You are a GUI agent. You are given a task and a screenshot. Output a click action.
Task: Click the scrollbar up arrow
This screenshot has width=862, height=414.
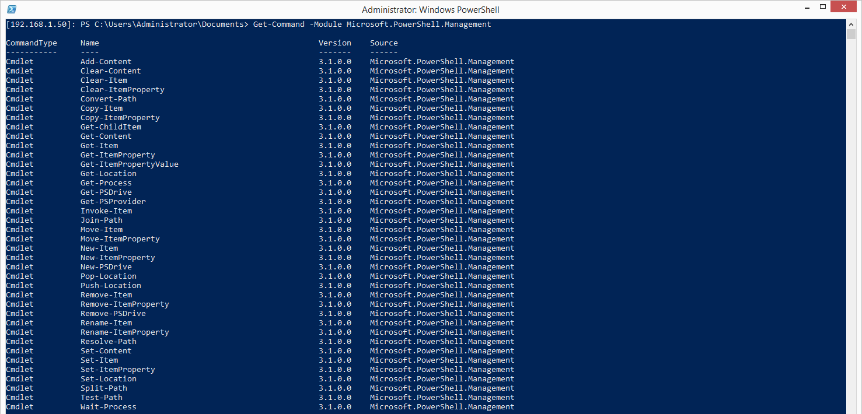(x=851, y=24)
